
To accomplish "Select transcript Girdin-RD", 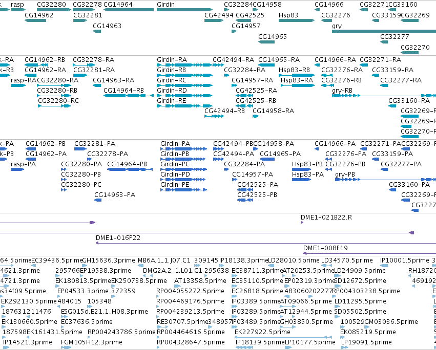I will [184, 96].
